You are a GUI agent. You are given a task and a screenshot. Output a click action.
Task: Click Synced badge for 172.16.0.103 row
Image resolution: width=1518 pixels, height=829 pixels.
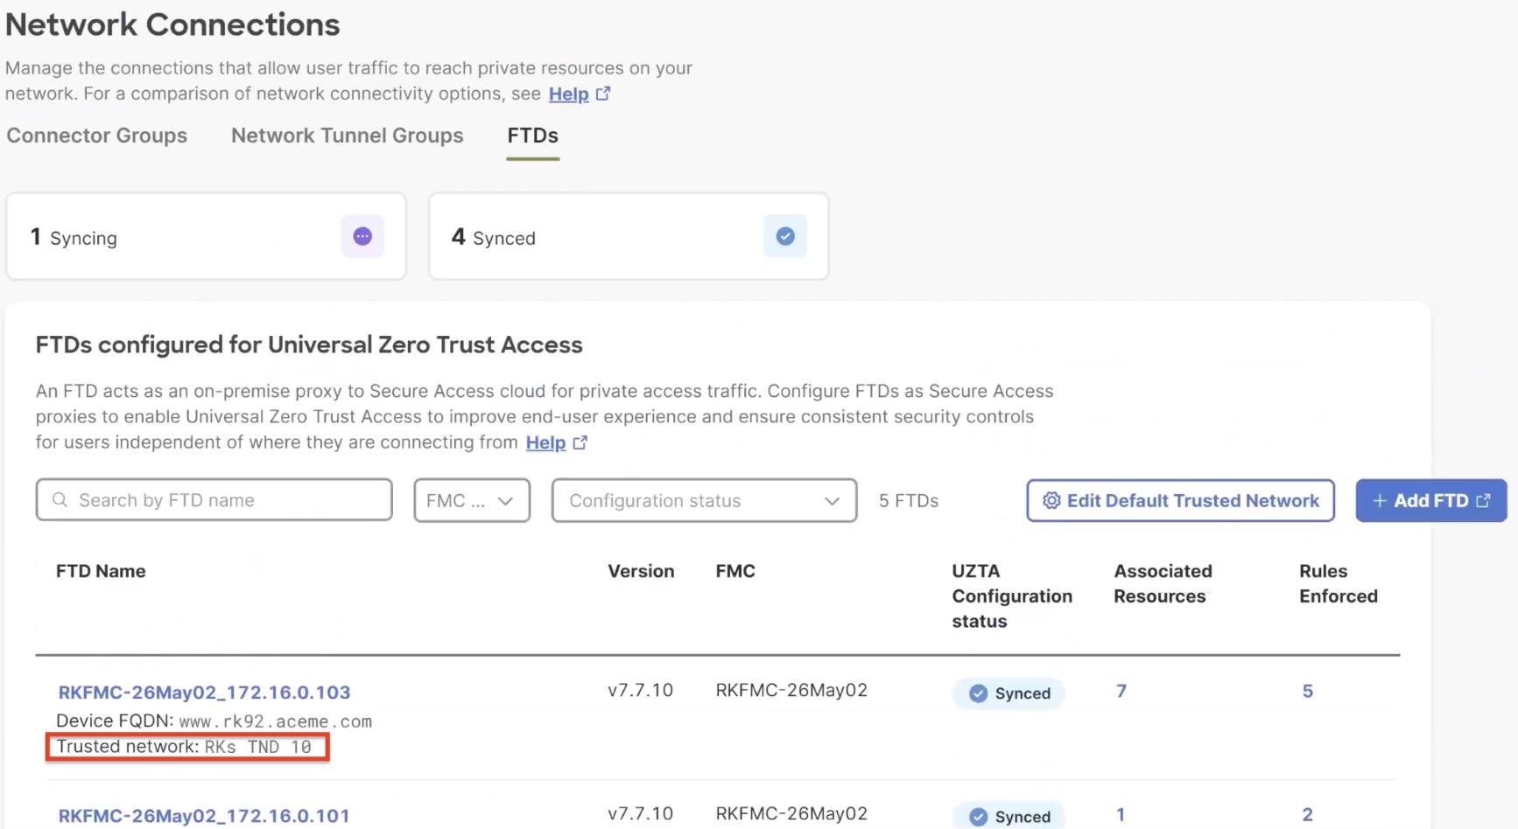click(1009, 693)
